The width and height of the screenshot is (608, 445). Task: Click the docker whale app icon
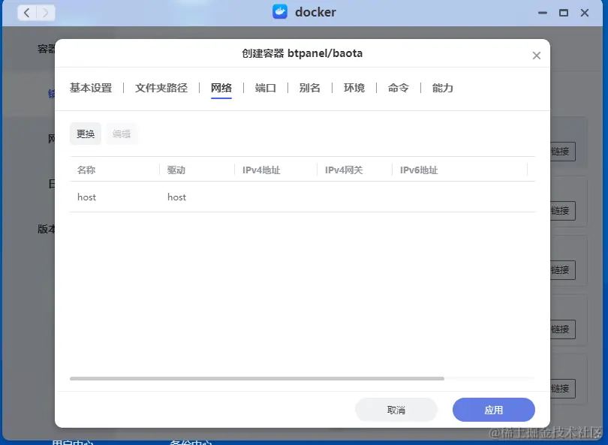pyautogui.click(x=279, y=12)
